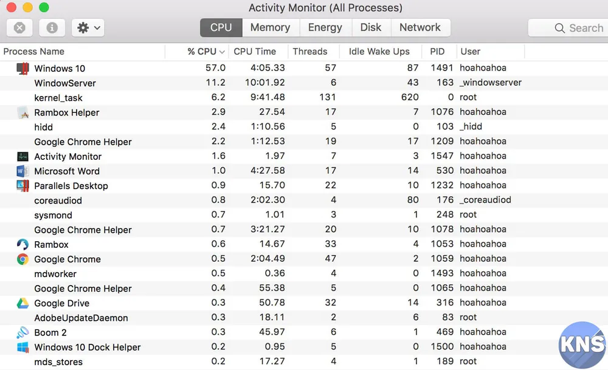Viewport: 608px width, 370px height.
Task: Sort by Idle Wake Ups column
Action: [x=381, y=52]
